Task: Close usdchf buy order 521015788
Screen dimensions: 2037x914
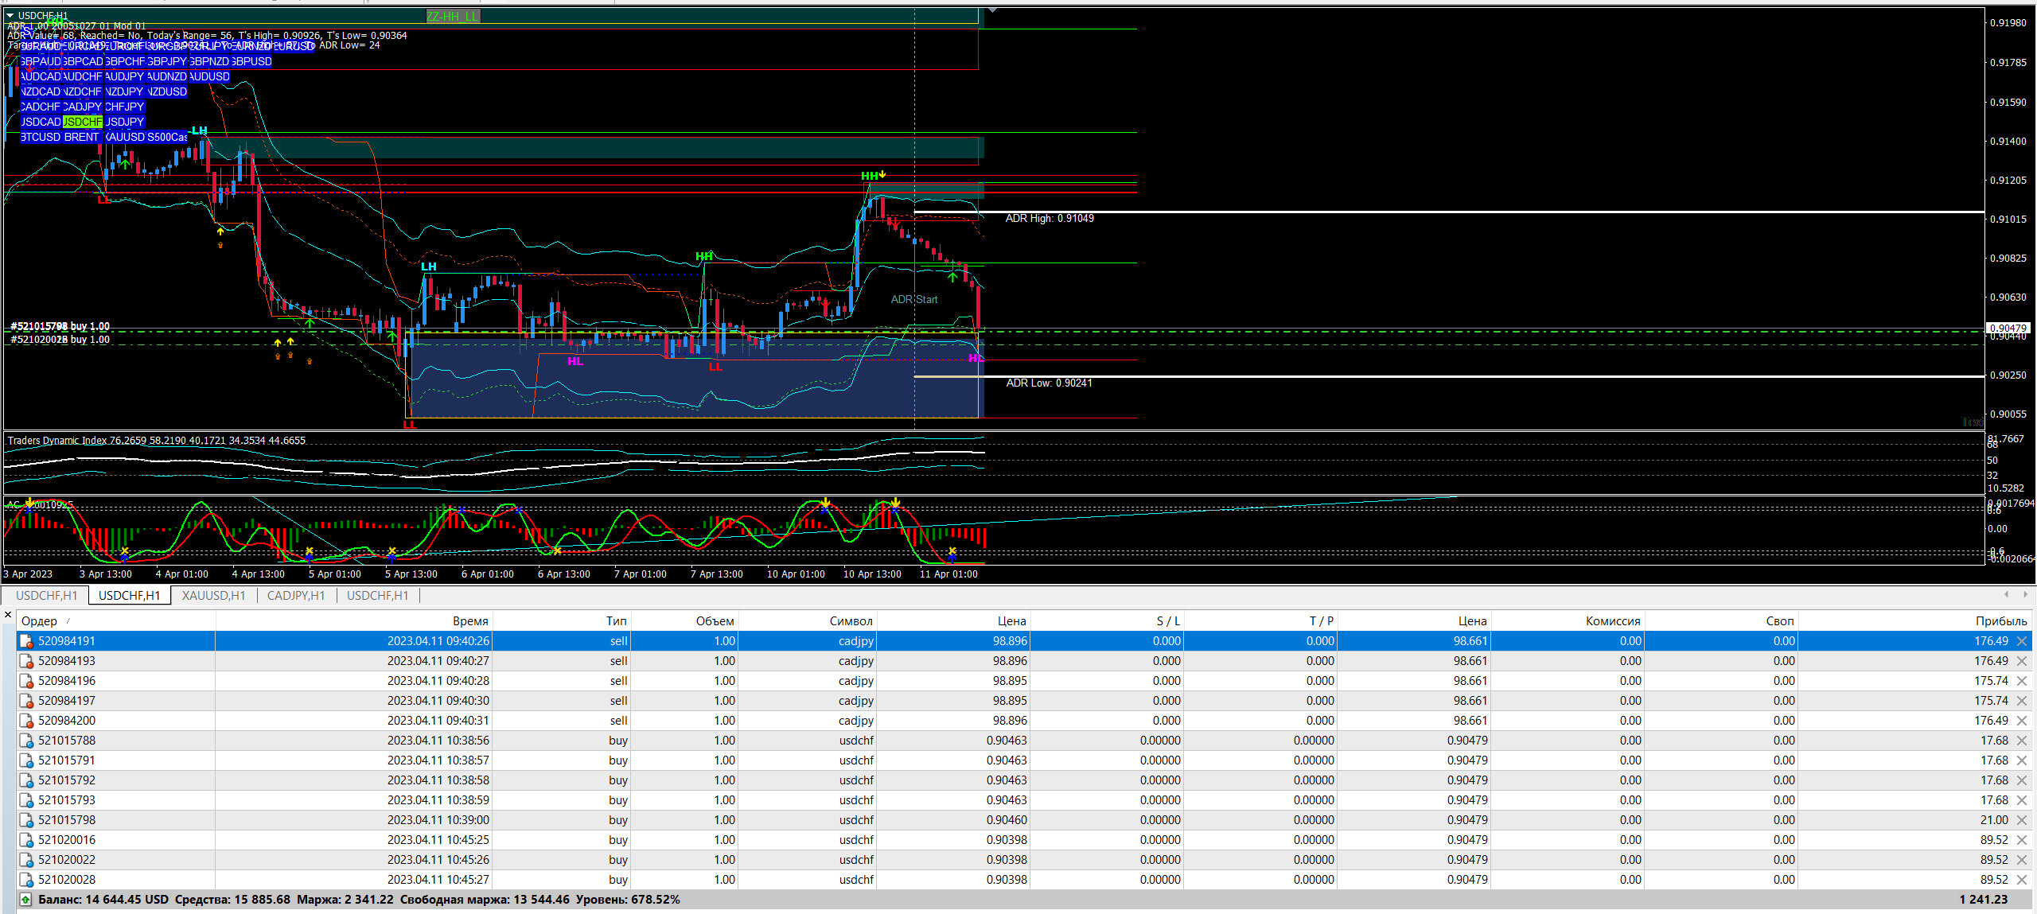Action: pos(2022,741)
